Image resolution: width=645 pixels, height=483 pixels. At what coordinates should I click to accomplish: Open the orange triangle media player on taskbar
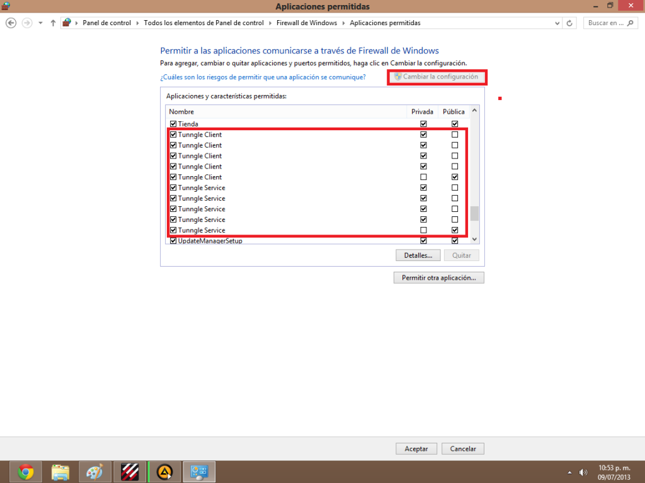point(164,472)
